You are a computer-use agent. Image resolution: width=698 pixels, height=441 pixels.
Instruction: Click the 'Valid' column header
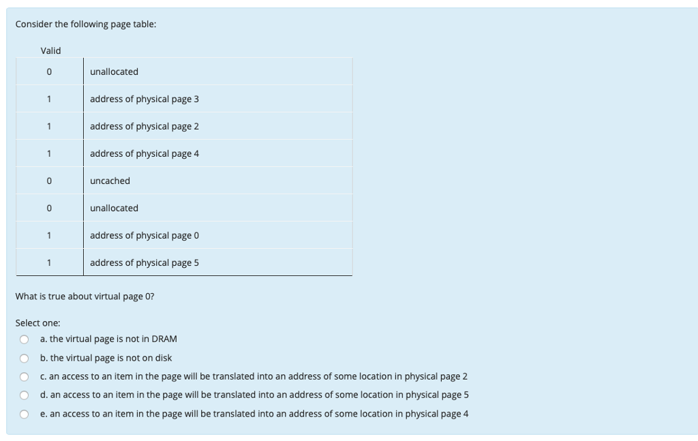[52, 50]
